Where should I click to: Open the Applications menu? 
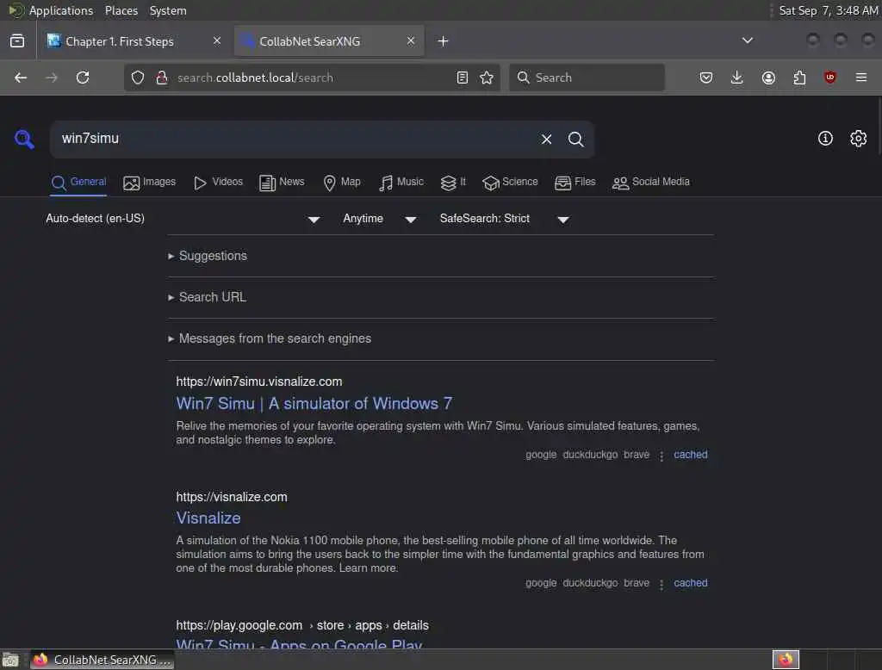61,10
